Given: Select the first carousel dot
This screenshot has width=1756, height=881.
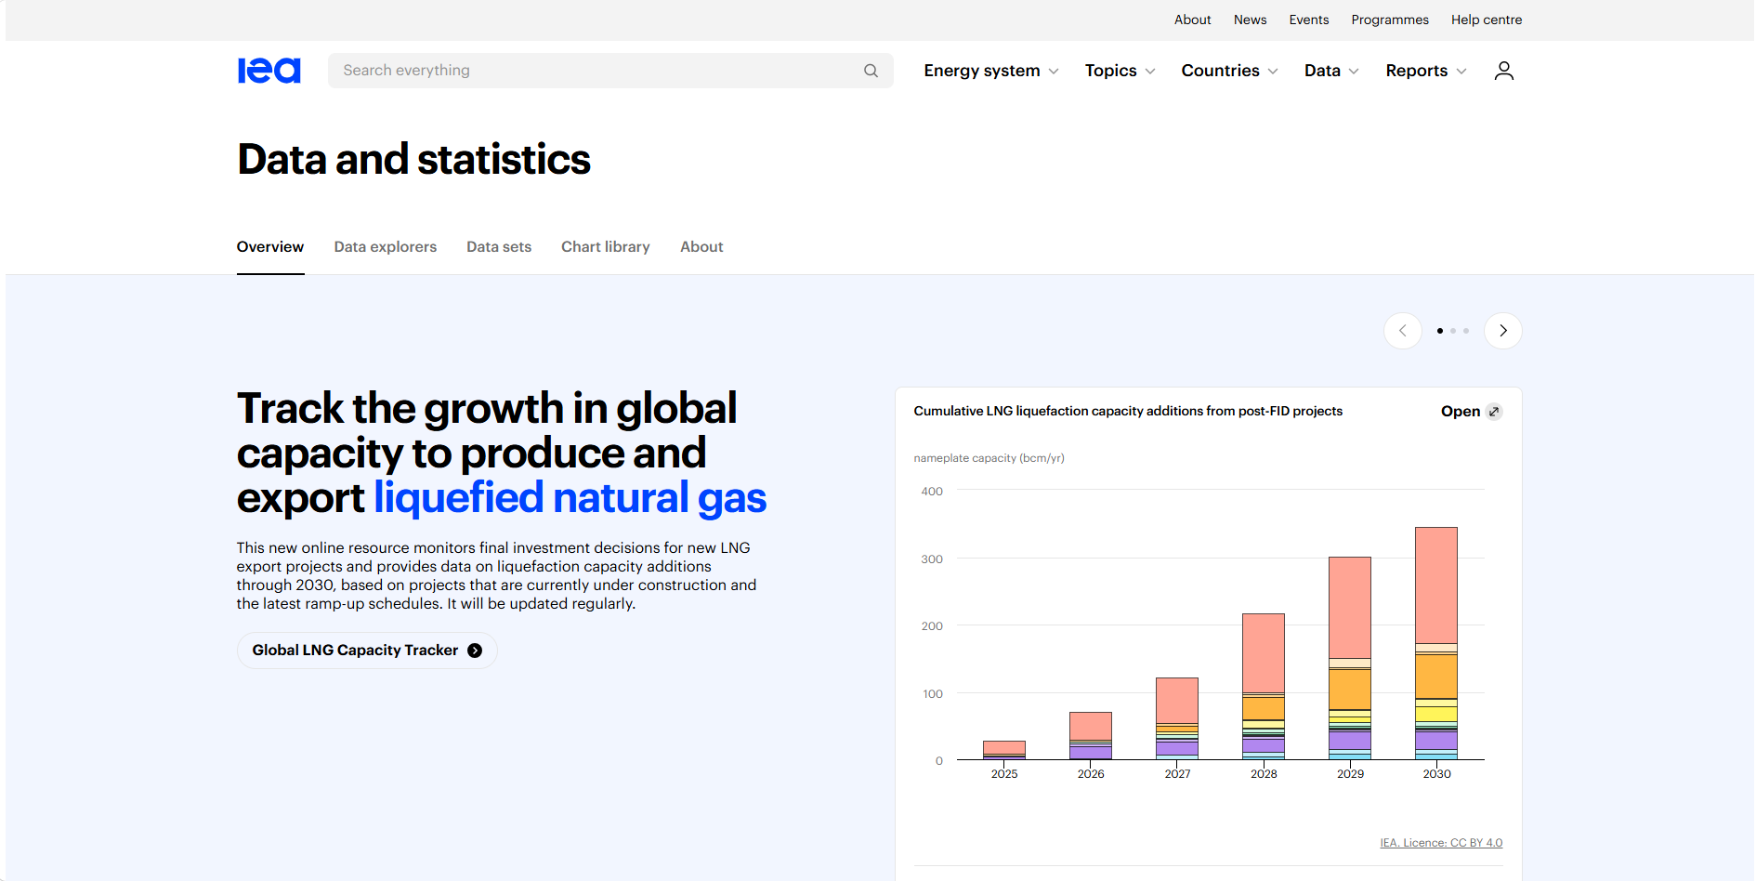Looking at the screenshot, I should tap(1440, 331).
